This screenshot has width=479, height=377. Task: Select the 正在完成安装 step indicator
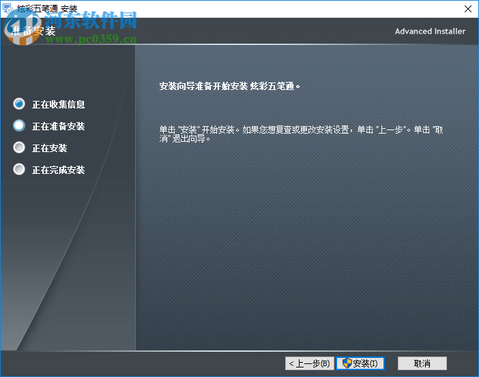click(x=19, y=170)
